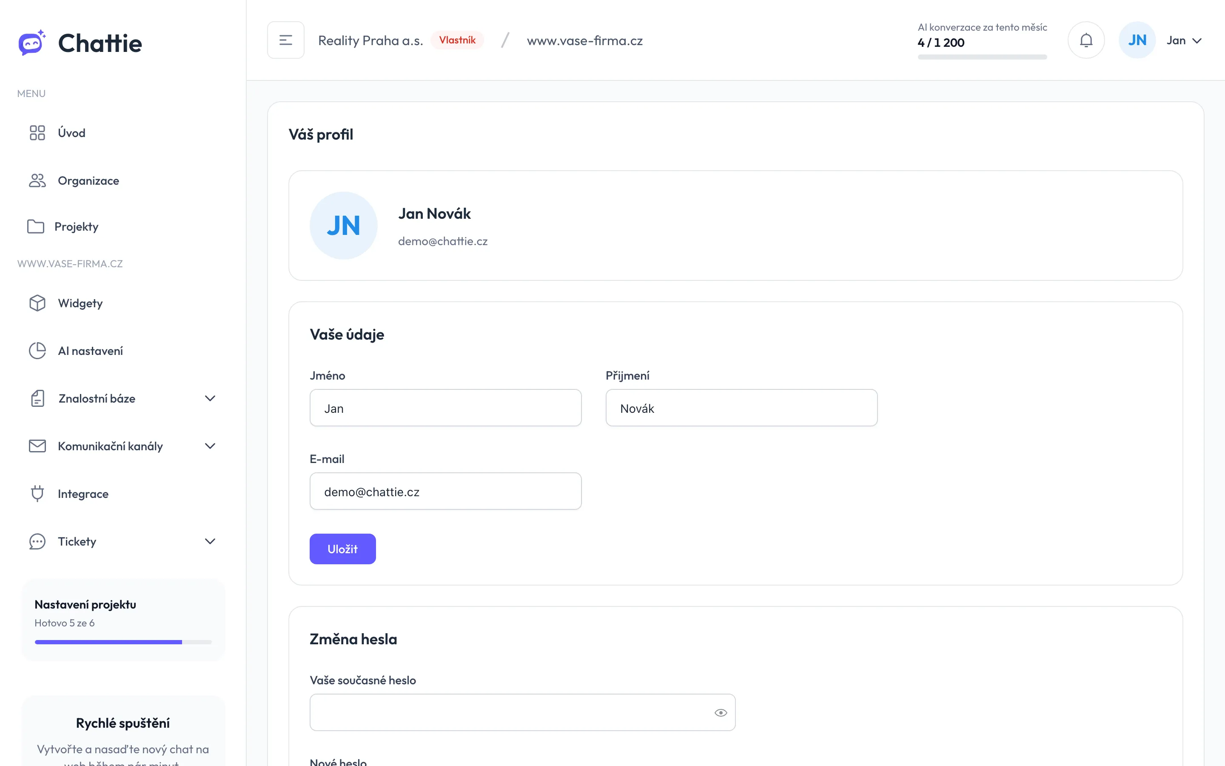Screen dimensions: 1225x766
Task: Select the Znalostní báze menu item
Action: 123,398
